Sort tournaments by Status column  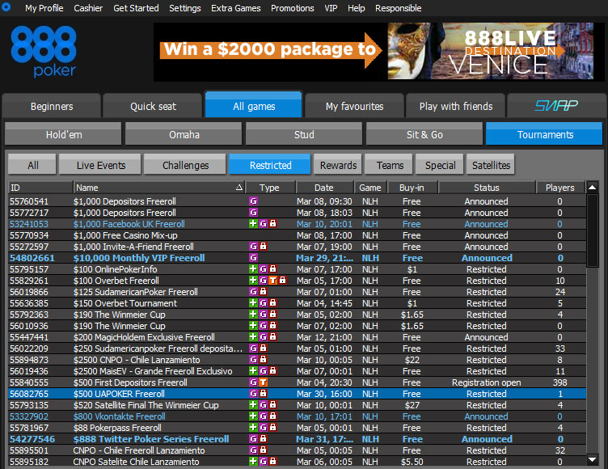tap(487, 188)
